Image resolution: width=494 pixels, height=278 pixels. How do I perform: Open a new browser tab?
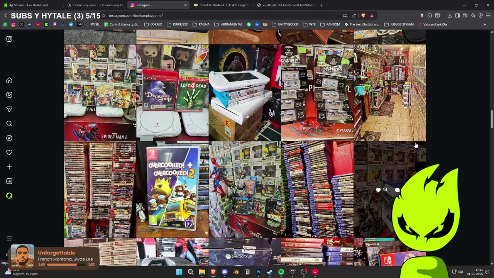coord(321,5)
